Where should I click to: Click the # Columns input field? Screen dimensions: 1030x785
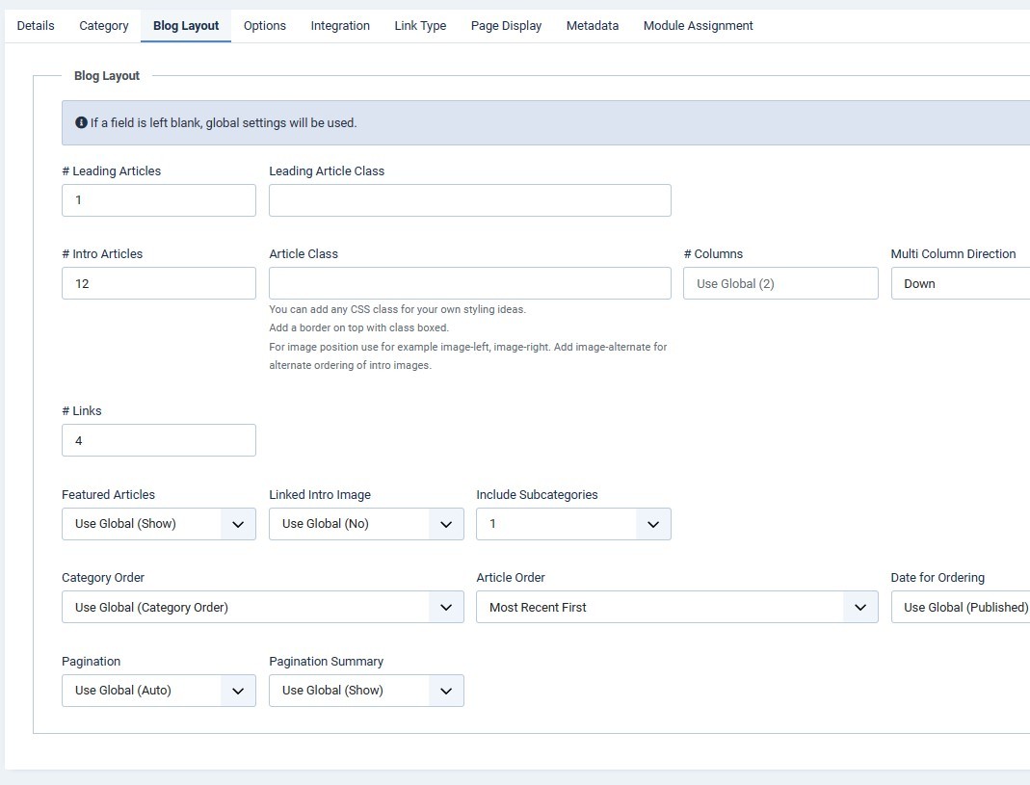coord(780,284)
